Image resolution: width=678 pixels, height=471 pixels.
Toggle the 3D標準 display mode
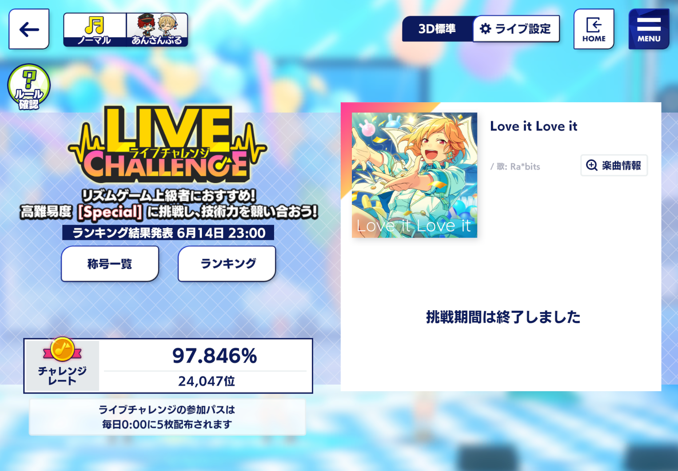click(437, 29)
